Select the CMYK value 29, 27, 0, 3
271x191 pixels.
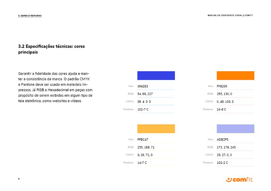224,155
